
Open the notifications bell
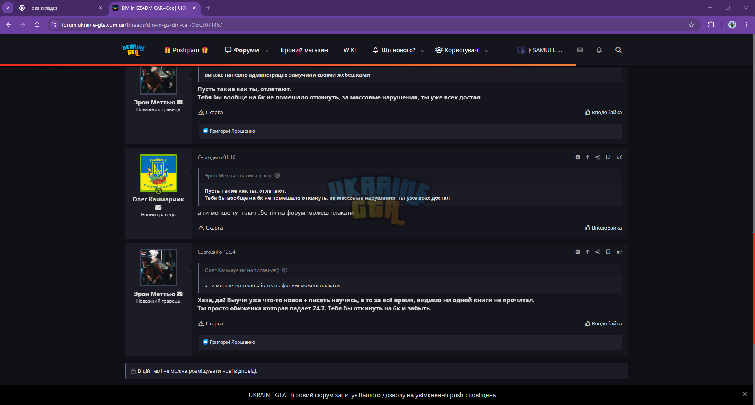599,50
